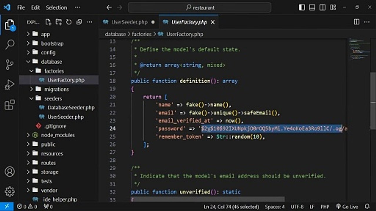Click factories in the breadcrumb

point(142,34)
